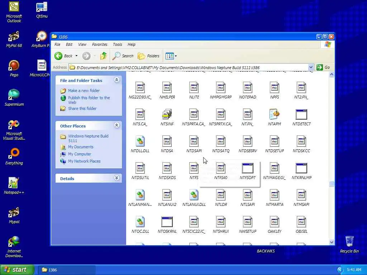The width and height of the screenshot is (367, 275).
Task: Select the NWSETUP file icon
Action: [x=247, y=222]
